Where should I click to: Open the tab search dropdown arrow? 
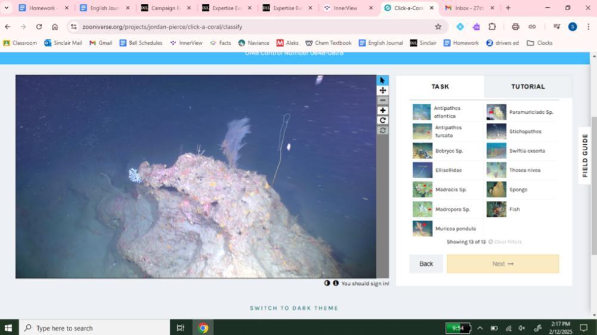(7, 8)
